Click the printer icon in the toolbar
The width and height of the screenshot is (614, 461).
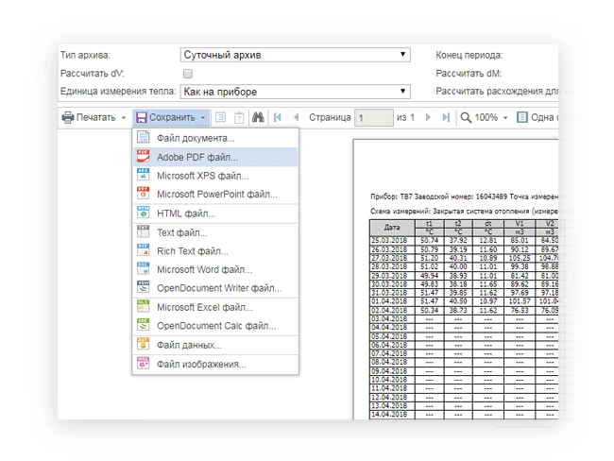(x=68, y=117)
